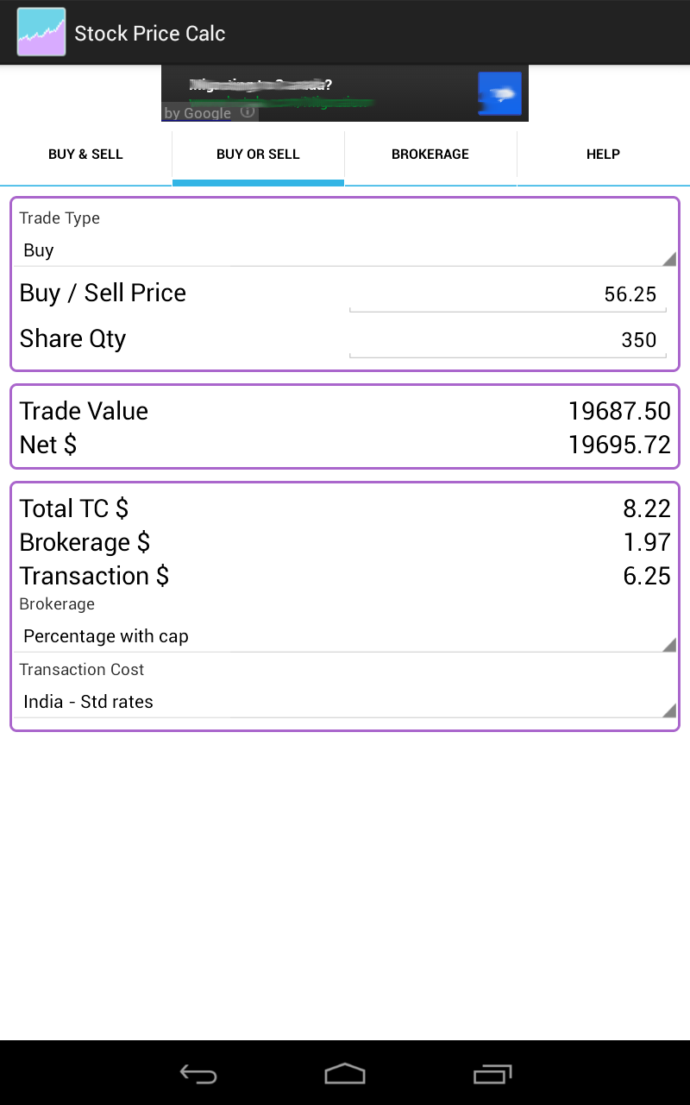
Task: Tap the blue ad arrow image
Action: pyautogui.click(x=500, y=93)
